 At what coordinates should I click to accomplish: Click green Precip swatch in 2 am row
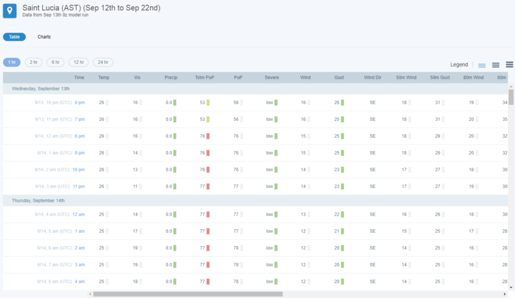tap(174, 248)
